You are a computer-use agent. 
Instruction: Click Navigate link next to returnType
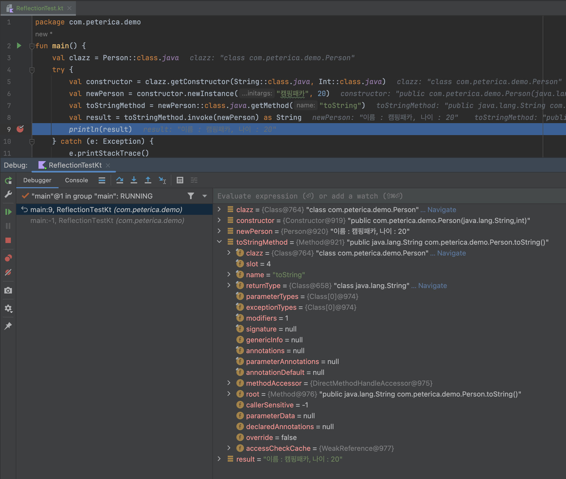432,285
